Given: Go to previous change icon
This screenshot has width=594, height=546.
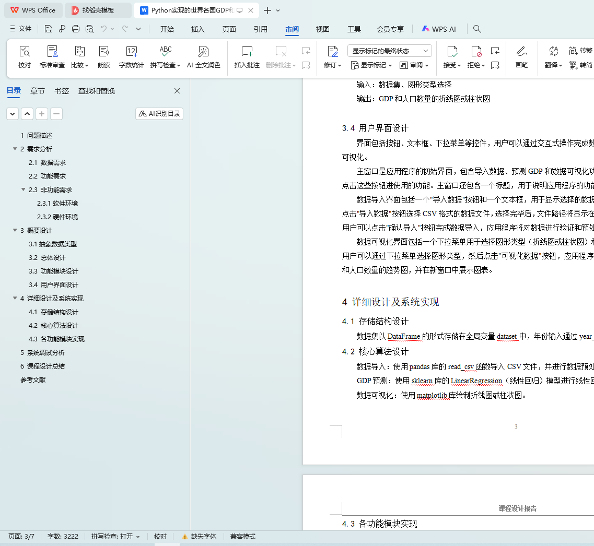Looking at the screenshot, I should (x=495, y=51).
